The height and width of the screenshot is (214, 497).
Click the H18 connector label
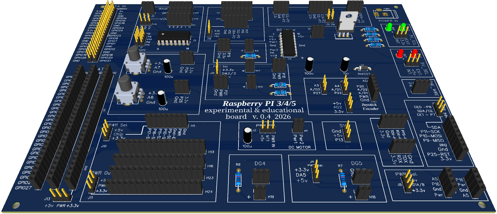click(372, 197)
